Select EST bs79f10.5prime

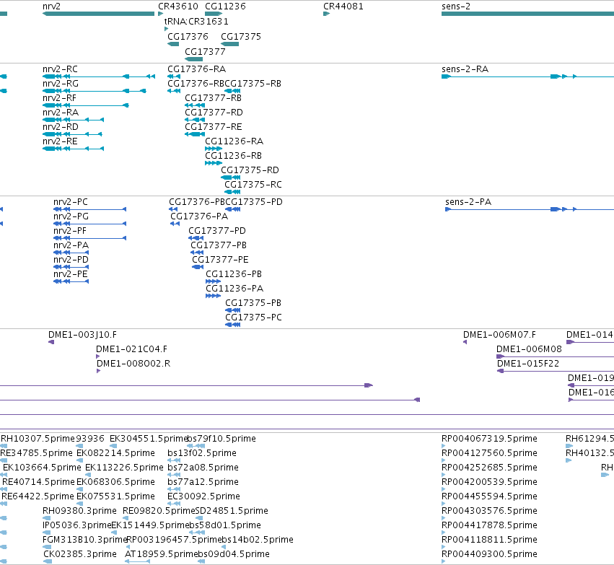pyautogui.click(x=222, y=439)
